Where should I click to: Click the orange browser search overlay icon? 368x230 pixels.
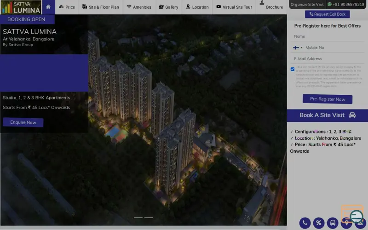[353, 213]
